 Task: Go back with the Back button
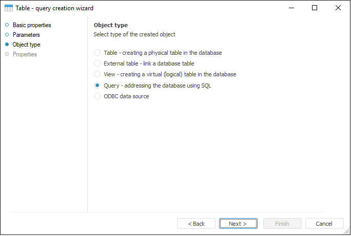(x=196, y=224)
